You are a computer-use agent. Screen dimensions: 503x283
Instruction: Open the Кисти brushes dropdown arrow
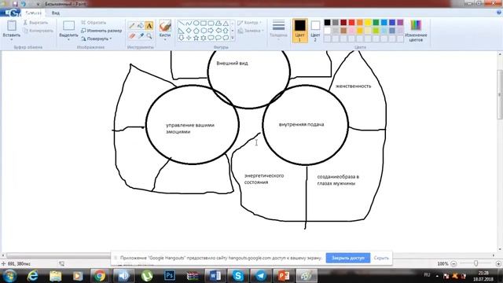[165, 40]
